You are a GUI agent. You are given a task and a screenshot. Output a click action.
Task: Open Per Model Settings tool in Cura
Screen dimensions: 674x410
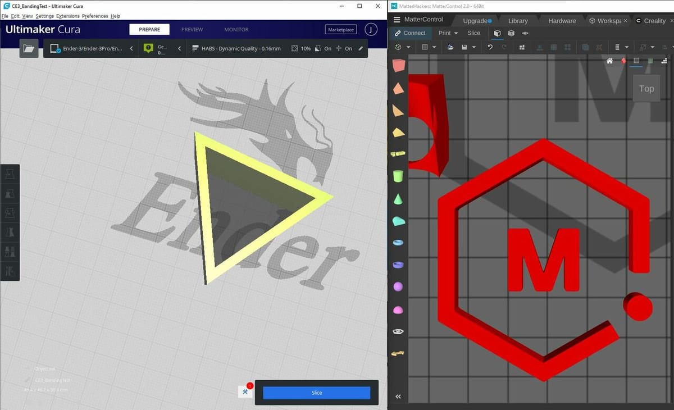click(x=10, y=252)
